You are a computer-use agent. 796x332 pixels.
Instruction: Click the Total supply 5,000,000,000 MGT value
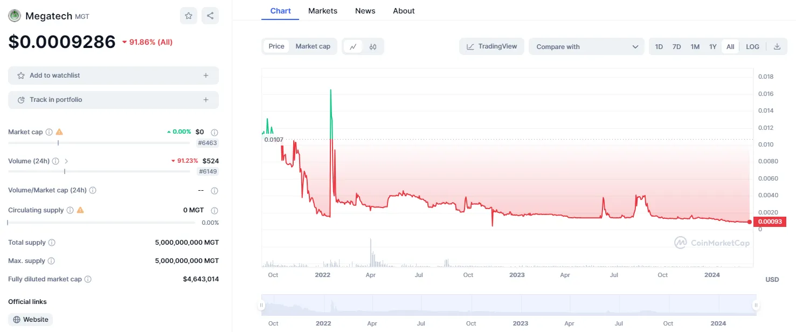point(187,243)
